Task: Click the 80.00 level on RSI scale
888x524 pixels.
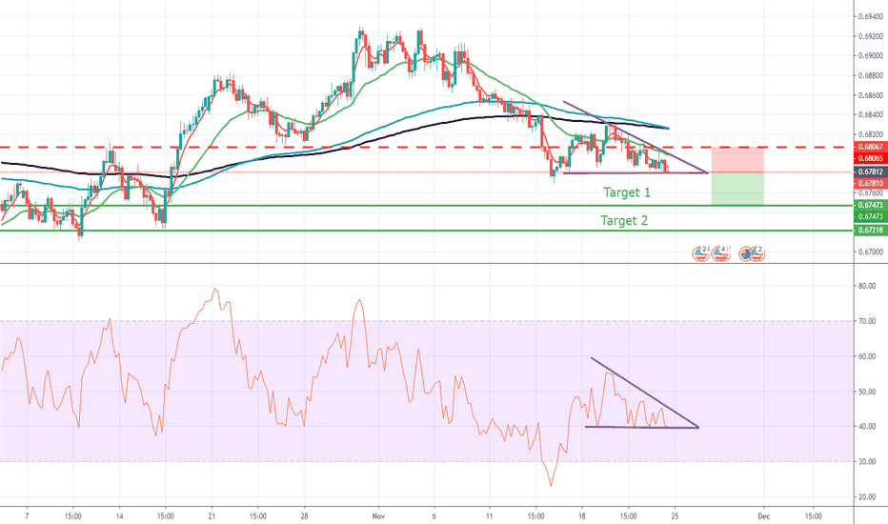Action: click(x=867, y=285)
